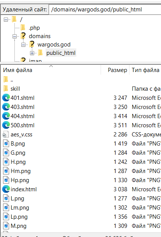161x237 pixels.
Task: Select the file Lp.png
Action: click(19, 217)
